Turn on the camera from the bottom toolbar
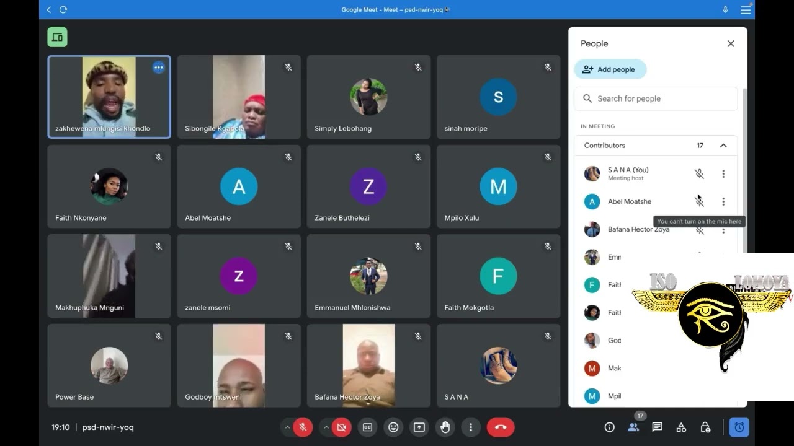 [x=341, y=427]
